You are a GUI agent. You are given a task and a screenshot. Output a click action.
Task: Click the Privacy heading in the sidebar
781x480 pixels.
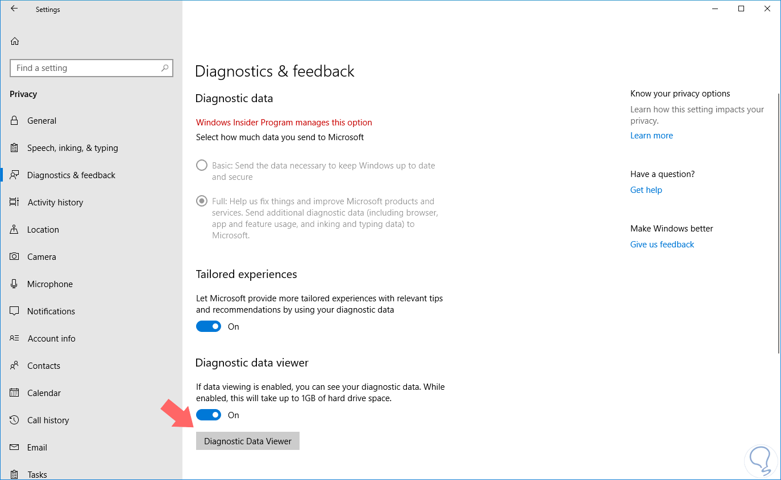click(23, 94)
